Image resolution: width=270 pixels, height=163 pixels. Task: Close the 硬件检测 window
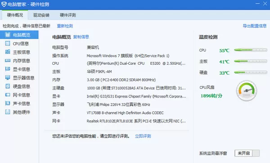click(x=265, y=4)
